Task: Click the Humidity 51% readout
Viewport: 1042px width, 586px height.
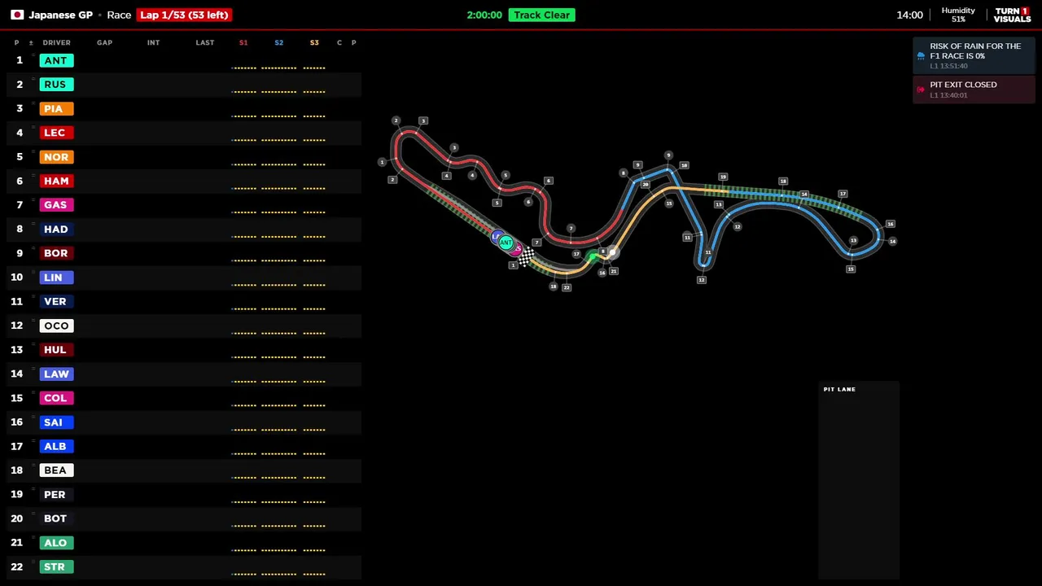Action: click(x=958, y=15)
